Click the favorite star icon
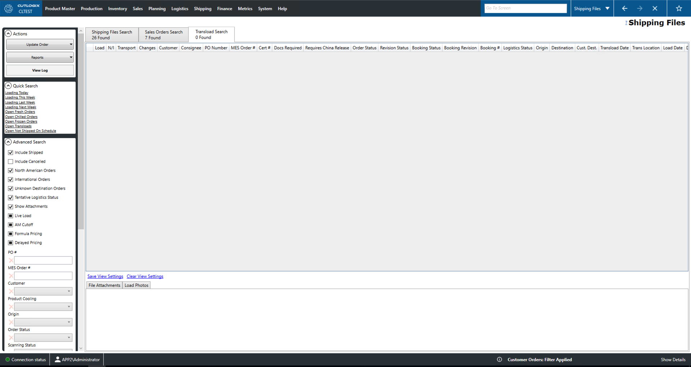This screenshot has height=367, width=691. coord(679,8)
